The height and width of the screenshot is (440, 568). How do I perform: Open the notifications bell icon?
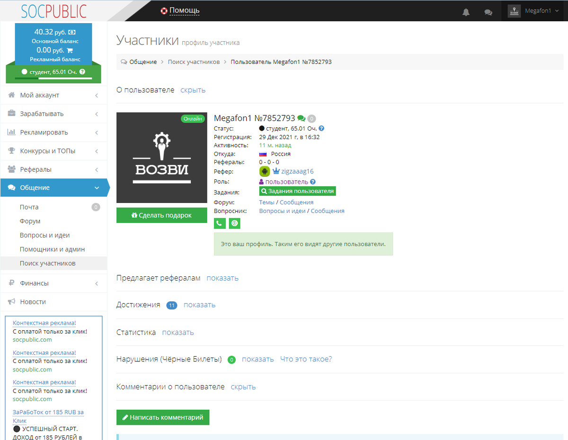point(466,12)
